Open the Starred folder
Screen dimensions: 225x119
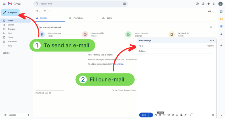(x=11, y=25)
